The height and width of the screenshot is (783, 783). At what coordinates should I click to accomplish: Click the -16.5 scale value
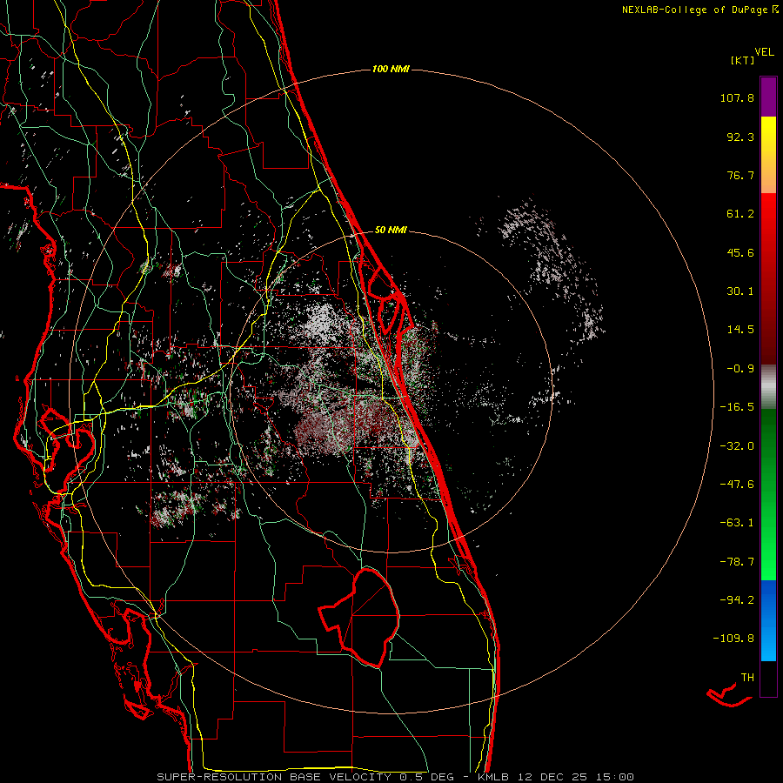coord(737,407)
